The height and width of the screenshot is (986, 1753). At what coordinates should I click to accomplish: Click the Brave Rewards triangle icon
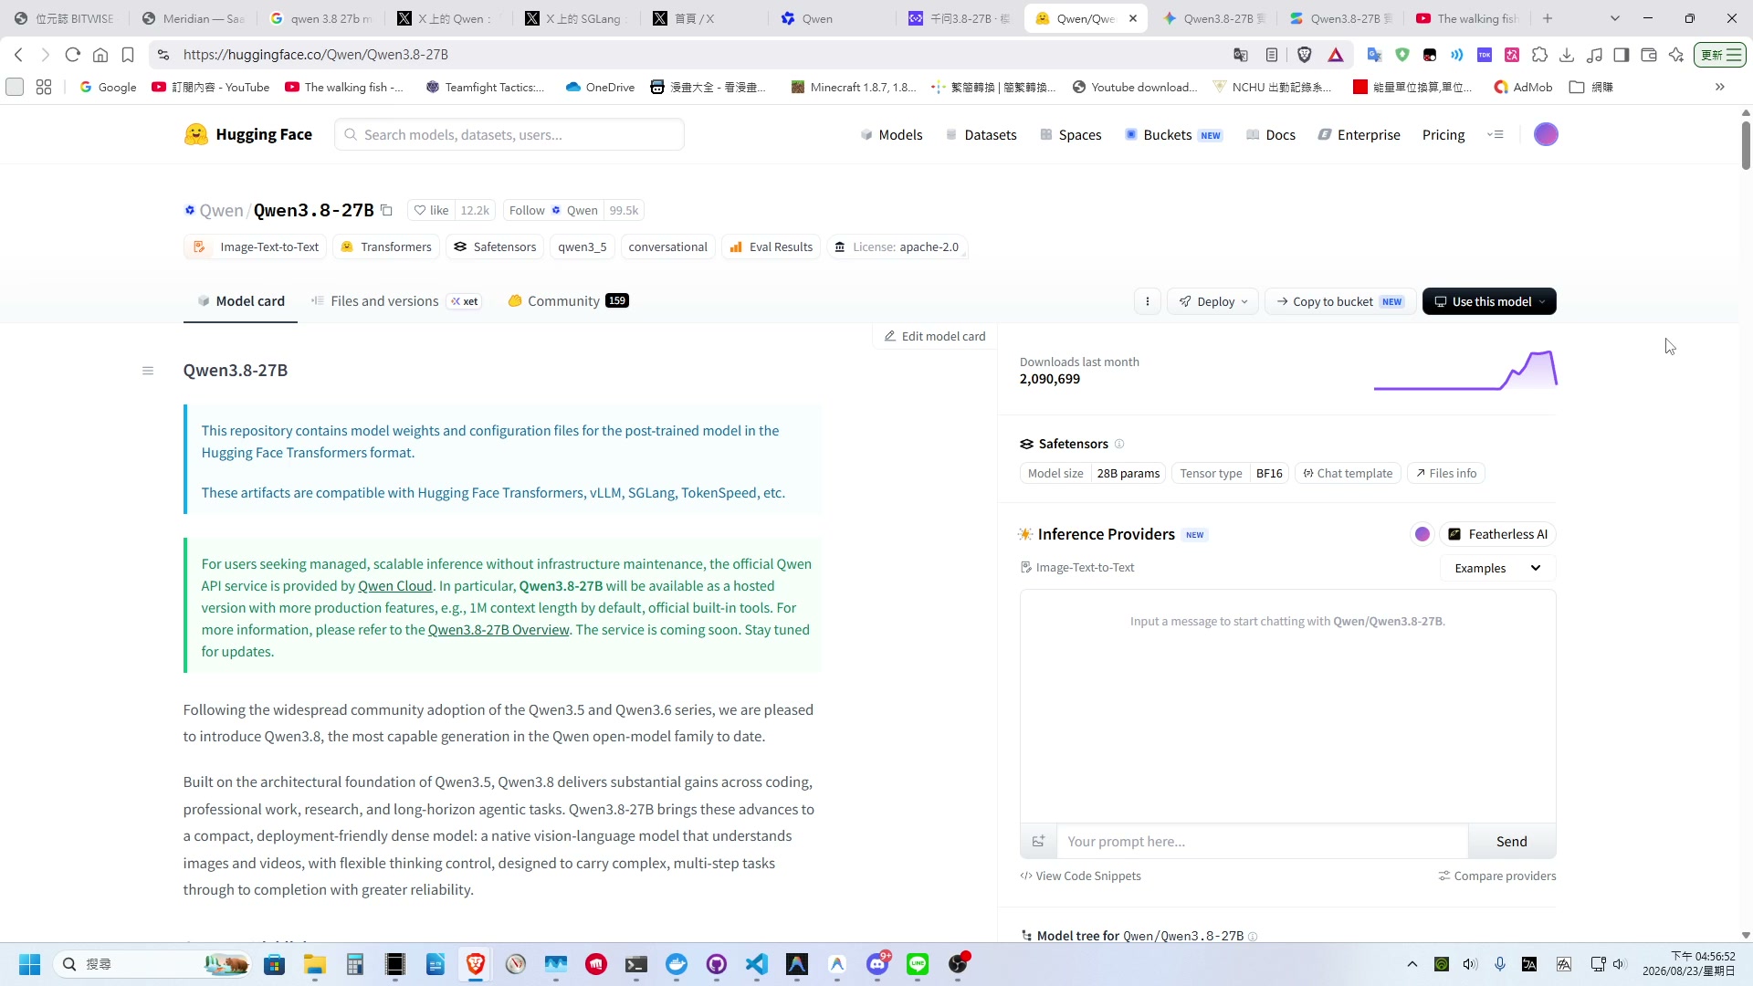1336,55
